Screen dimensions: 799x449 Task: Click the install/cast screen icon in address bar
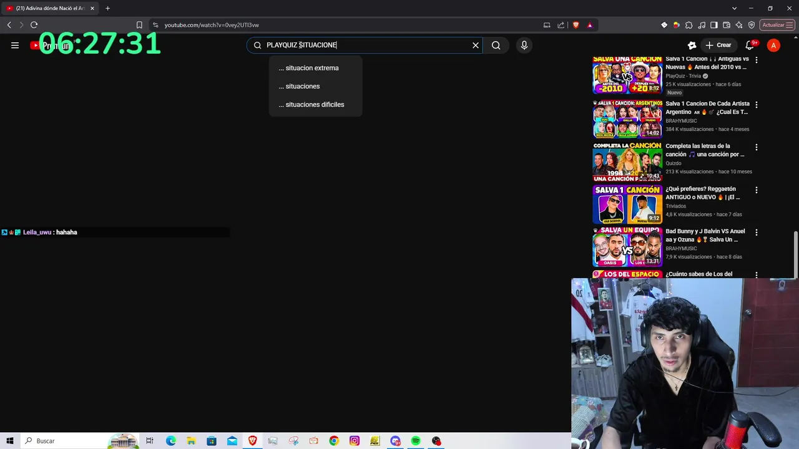point(547,25)
